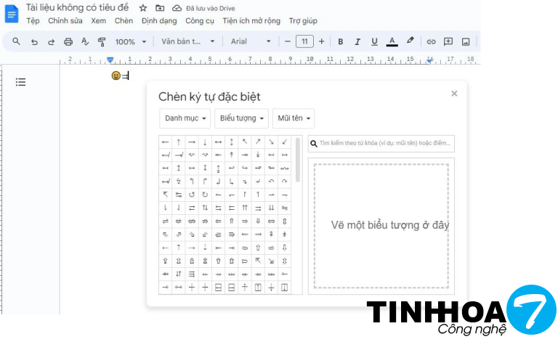Close the Chèn ký tự đặc biệt dialog
This screenshot has width=558, height=342.
click(x=454, y=94)
